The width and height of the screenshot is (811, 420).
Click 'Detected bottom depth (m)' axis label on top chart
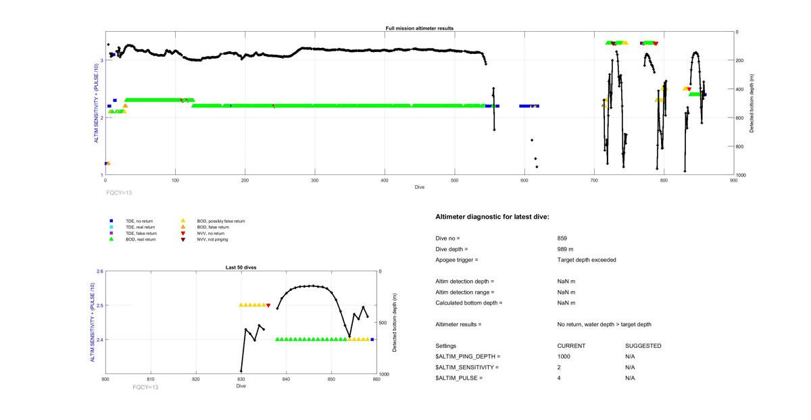point(752,103)
